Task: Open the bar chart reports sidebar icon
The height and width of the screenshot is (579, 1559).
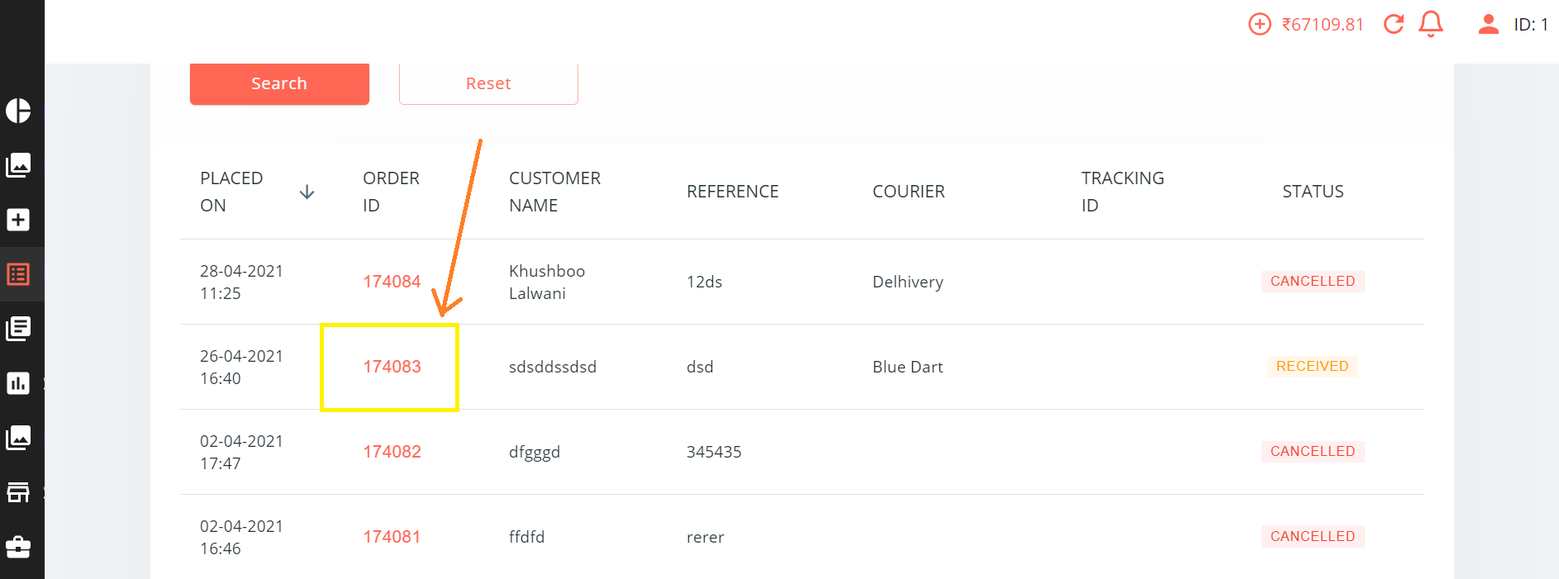Action: tap(18, 383)
